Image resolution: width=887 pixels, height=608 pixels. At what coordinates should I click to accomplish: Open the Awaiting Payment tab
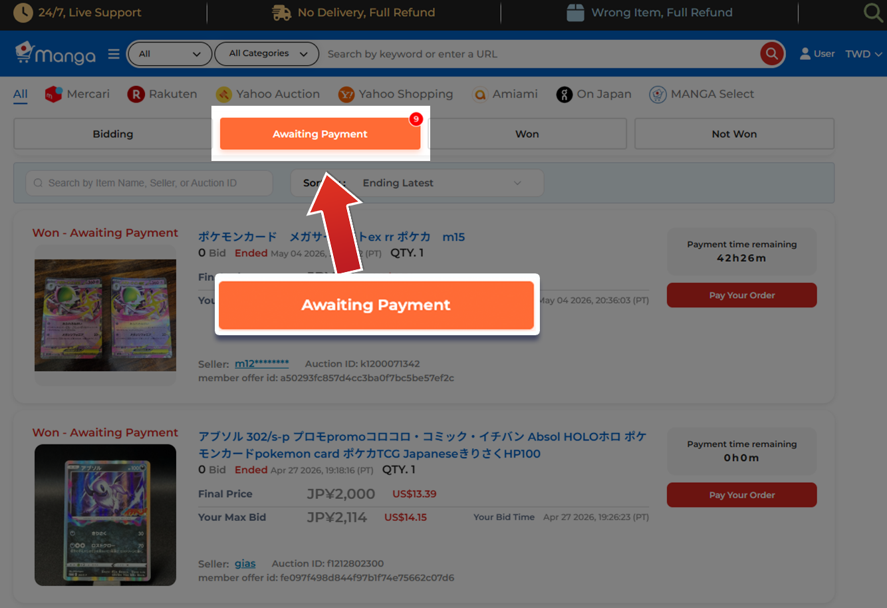tap(320, 134)
